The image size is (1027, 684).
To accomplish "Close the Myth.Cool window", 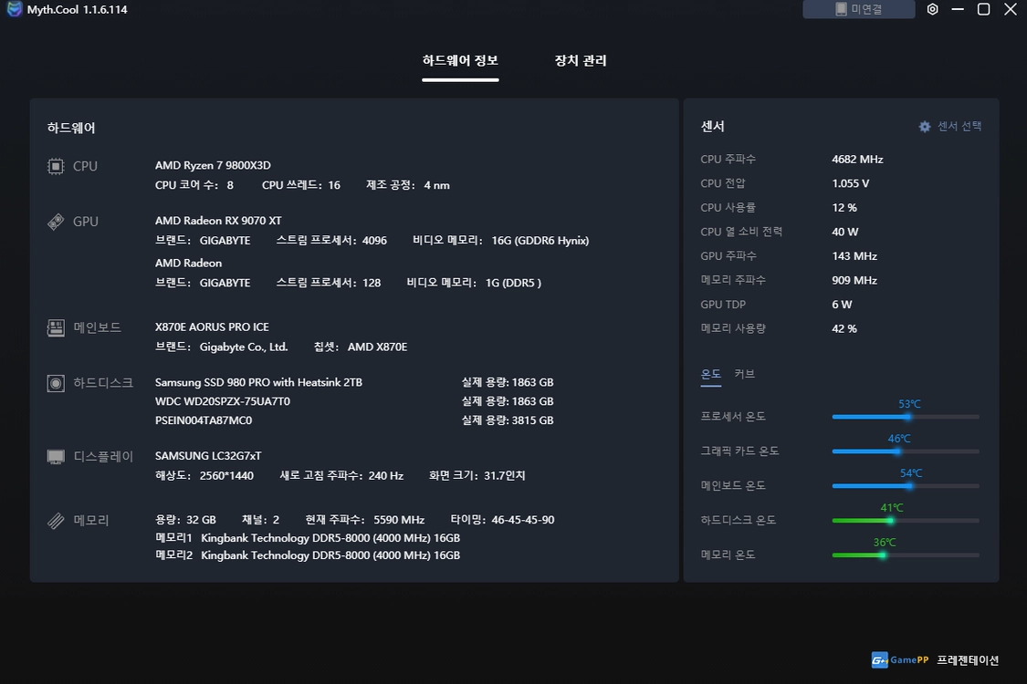I will (1011, 9).
